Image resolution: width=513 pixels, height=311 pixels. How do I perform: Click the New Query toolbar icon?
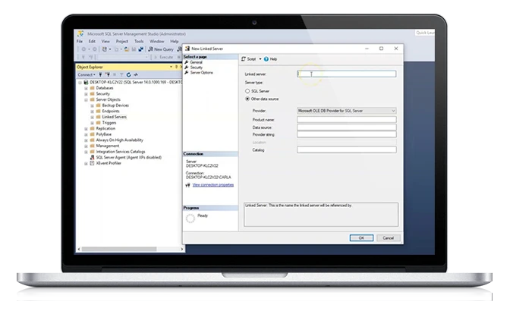(150, 49)
